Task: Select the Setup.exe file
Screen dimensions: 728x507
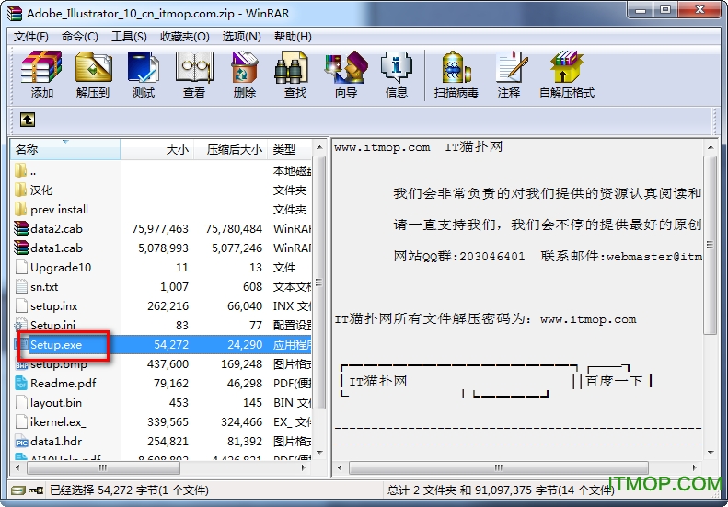Action: tap(161, 344)
